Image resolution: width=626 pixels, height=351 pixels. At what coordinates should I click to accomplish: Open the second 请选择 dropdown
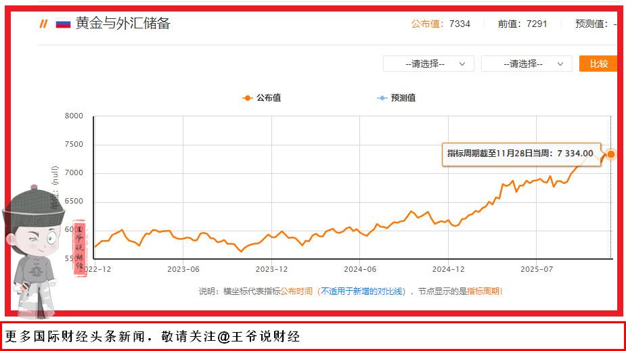coord(527,64)
